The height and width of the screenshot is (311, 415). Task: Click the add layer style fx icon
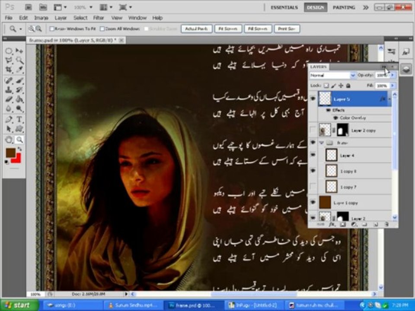(332, 224)
